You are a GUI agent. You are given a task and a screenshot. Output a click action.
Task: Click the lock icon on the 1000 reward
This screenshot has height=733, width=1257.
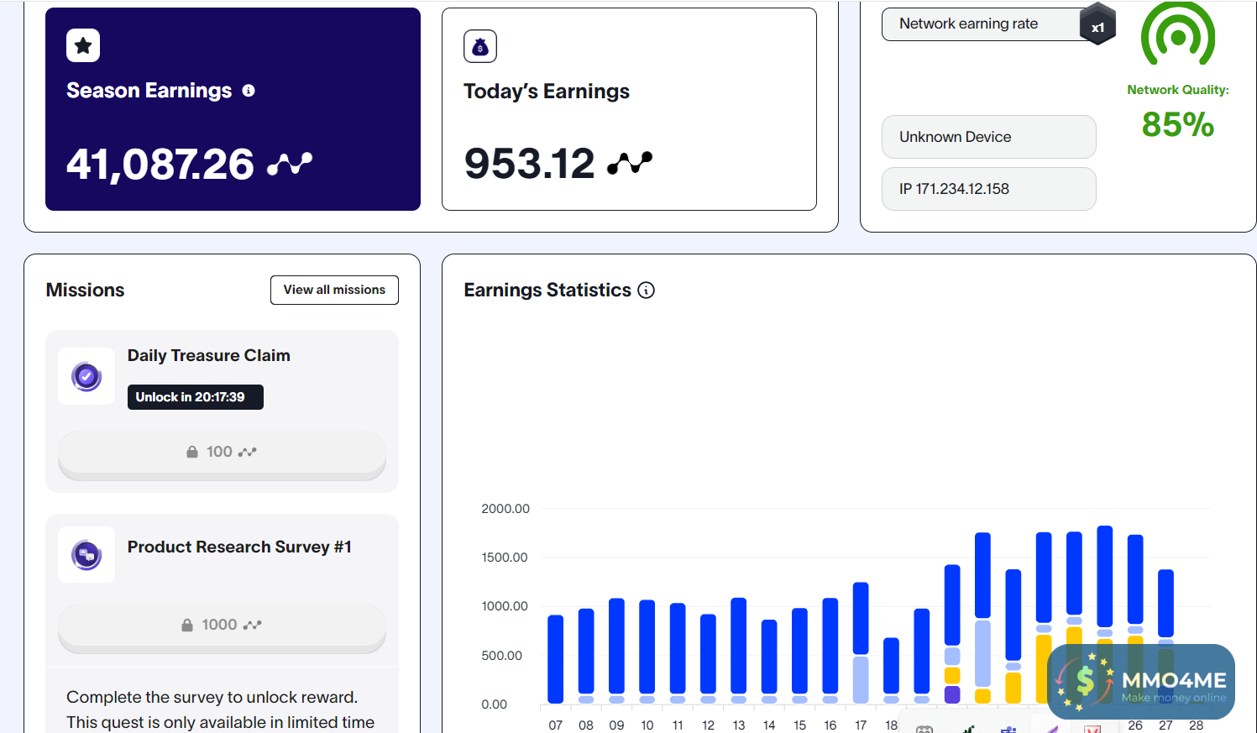(x=187, y=625)
